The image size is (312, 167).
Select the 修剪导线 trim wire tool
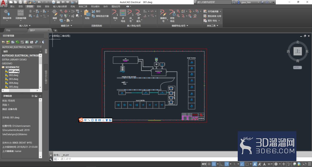(x=172, y=16)
